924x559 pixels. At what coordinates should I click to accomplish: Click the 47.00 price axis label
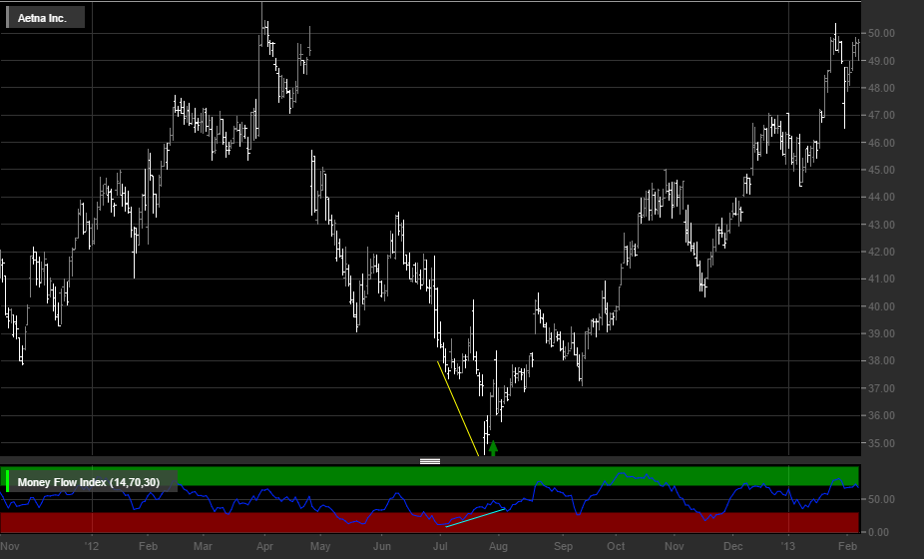tap(881, 115)
